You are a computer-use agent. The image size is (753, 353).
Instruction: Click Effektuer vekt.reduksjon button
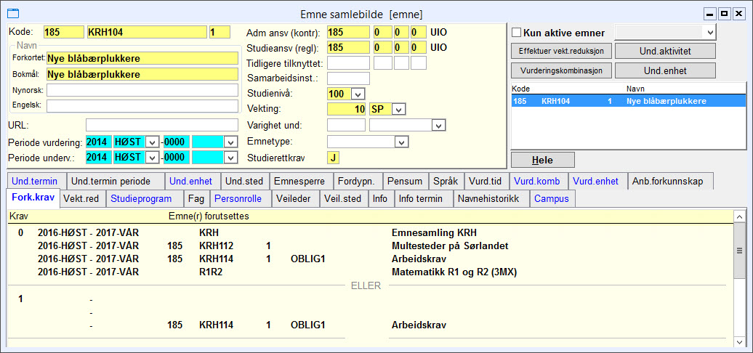click(561, 50)
